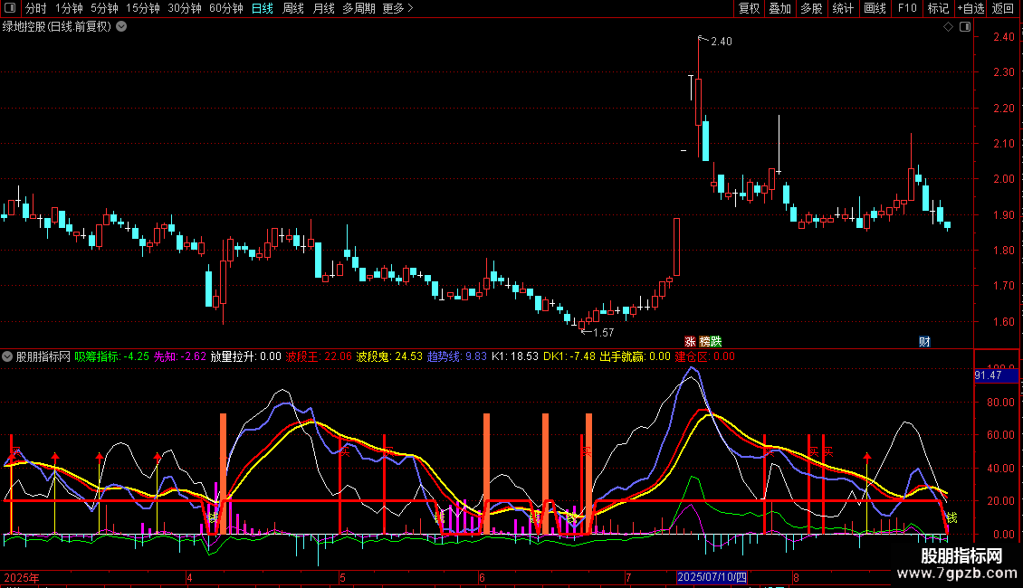Viewport: 1023px width, 588px height.
Task: Open the 画线 drawing tools
Action: pyautogui.click(x=875, y=8)
